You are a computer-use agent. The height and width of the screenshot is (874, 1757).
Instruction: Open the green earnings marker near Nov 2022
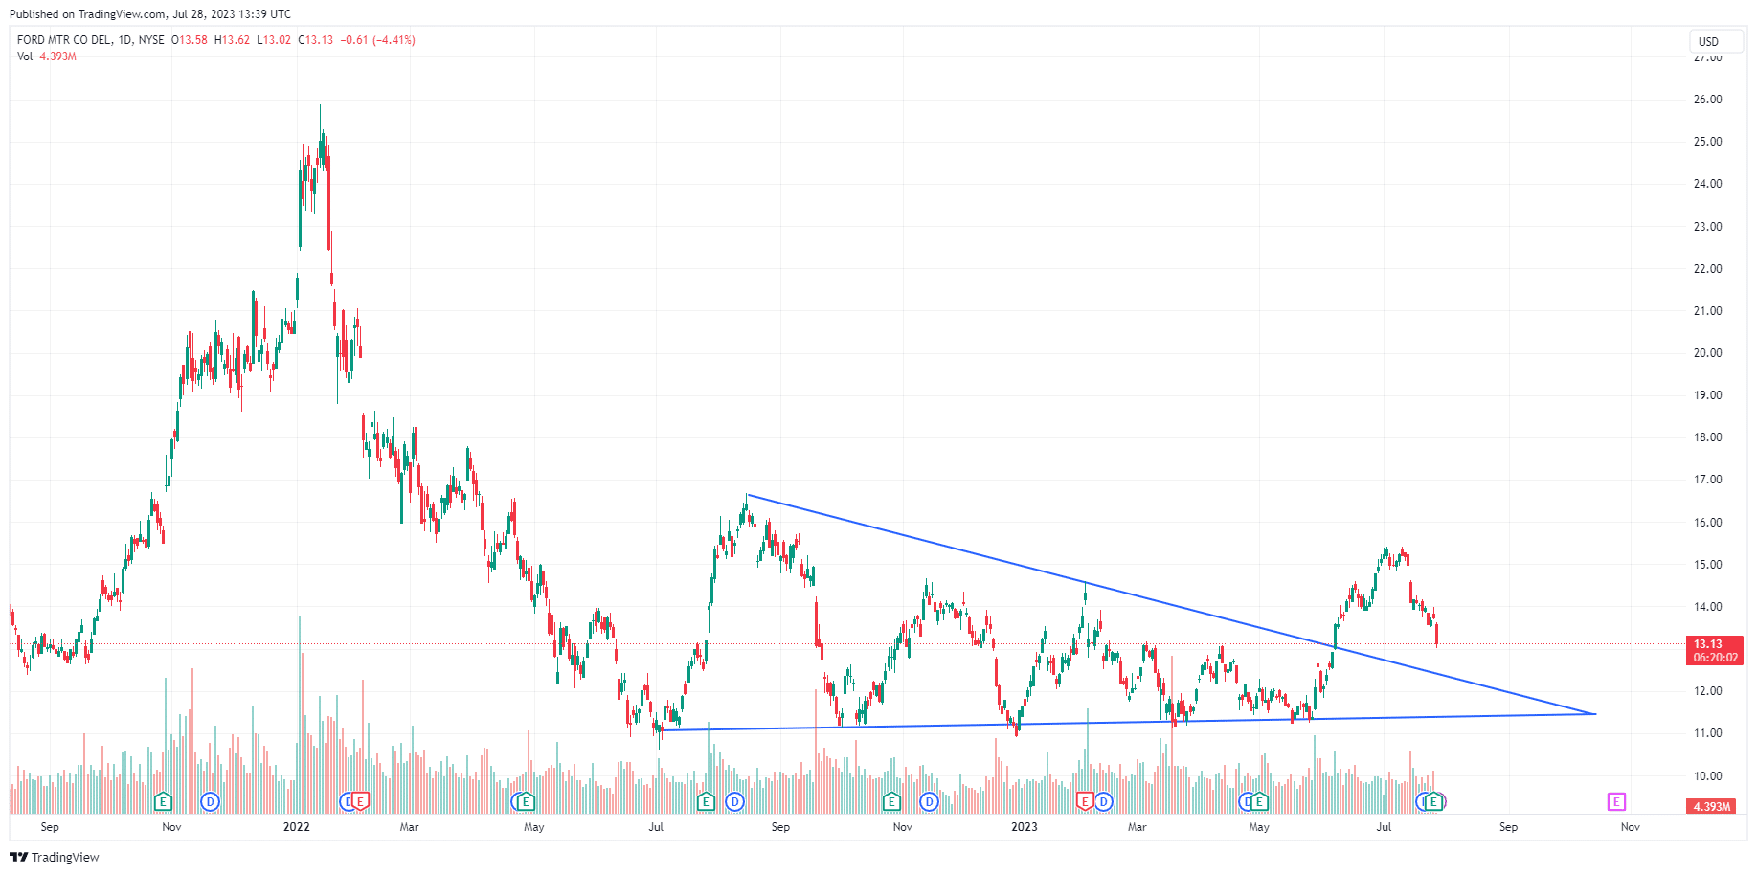coord(891,801)
